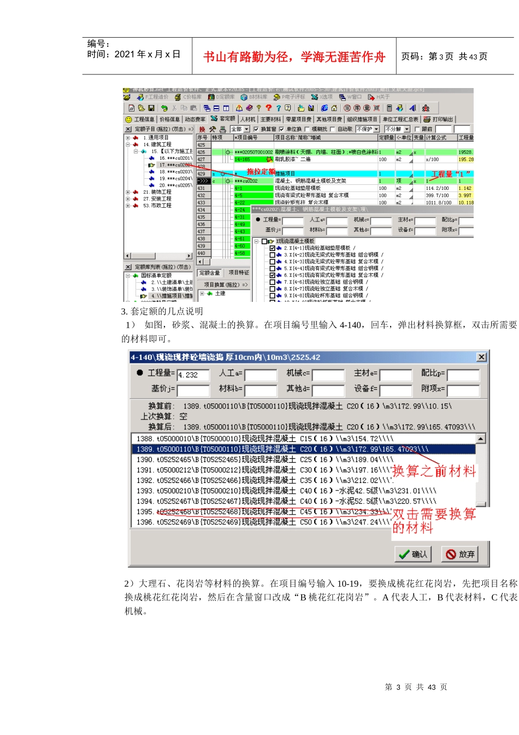
Task: Click the printer icon beside 换
Action: (x=223, y=129)
